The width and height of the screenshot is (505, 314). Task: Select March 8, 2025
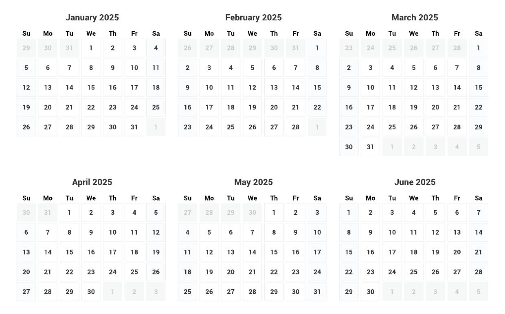(479, 68)
